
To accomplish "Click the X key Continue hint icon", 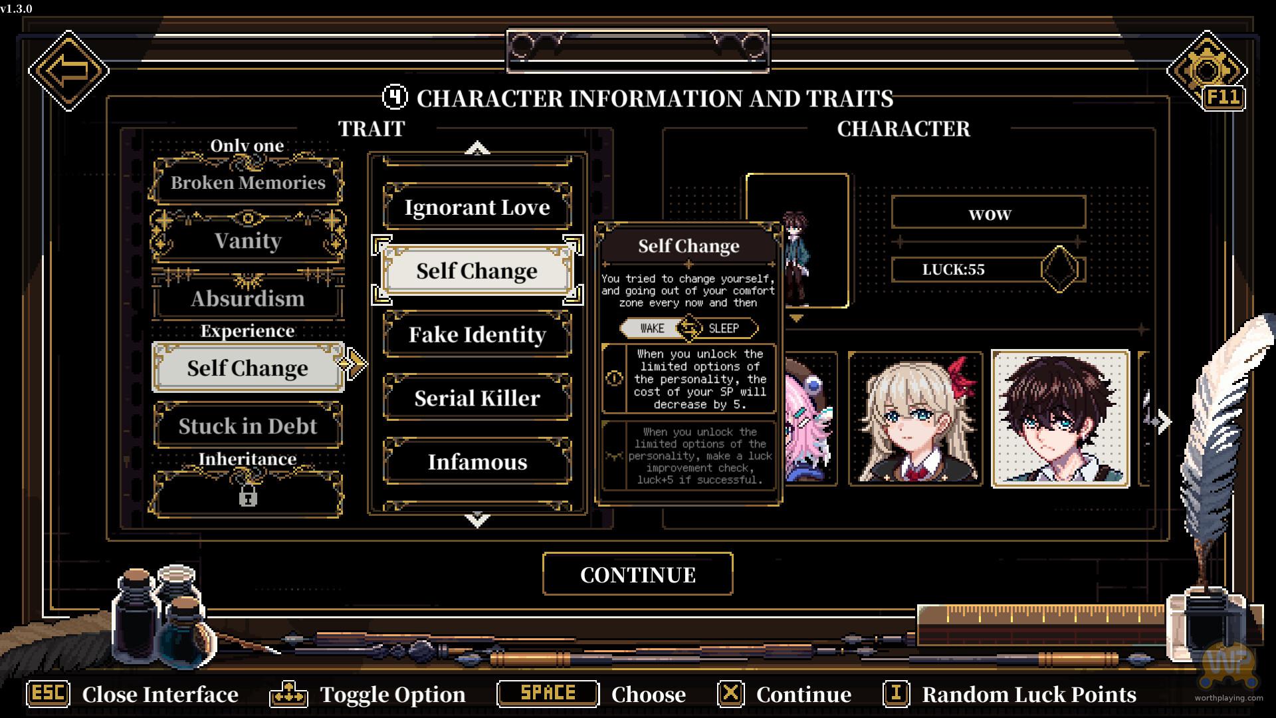I will coord(731,693).
